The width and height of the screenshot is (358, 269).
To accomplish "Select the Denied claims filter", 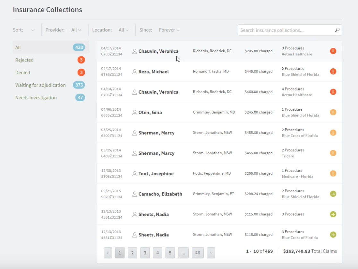I will click(x=51, y=72).
